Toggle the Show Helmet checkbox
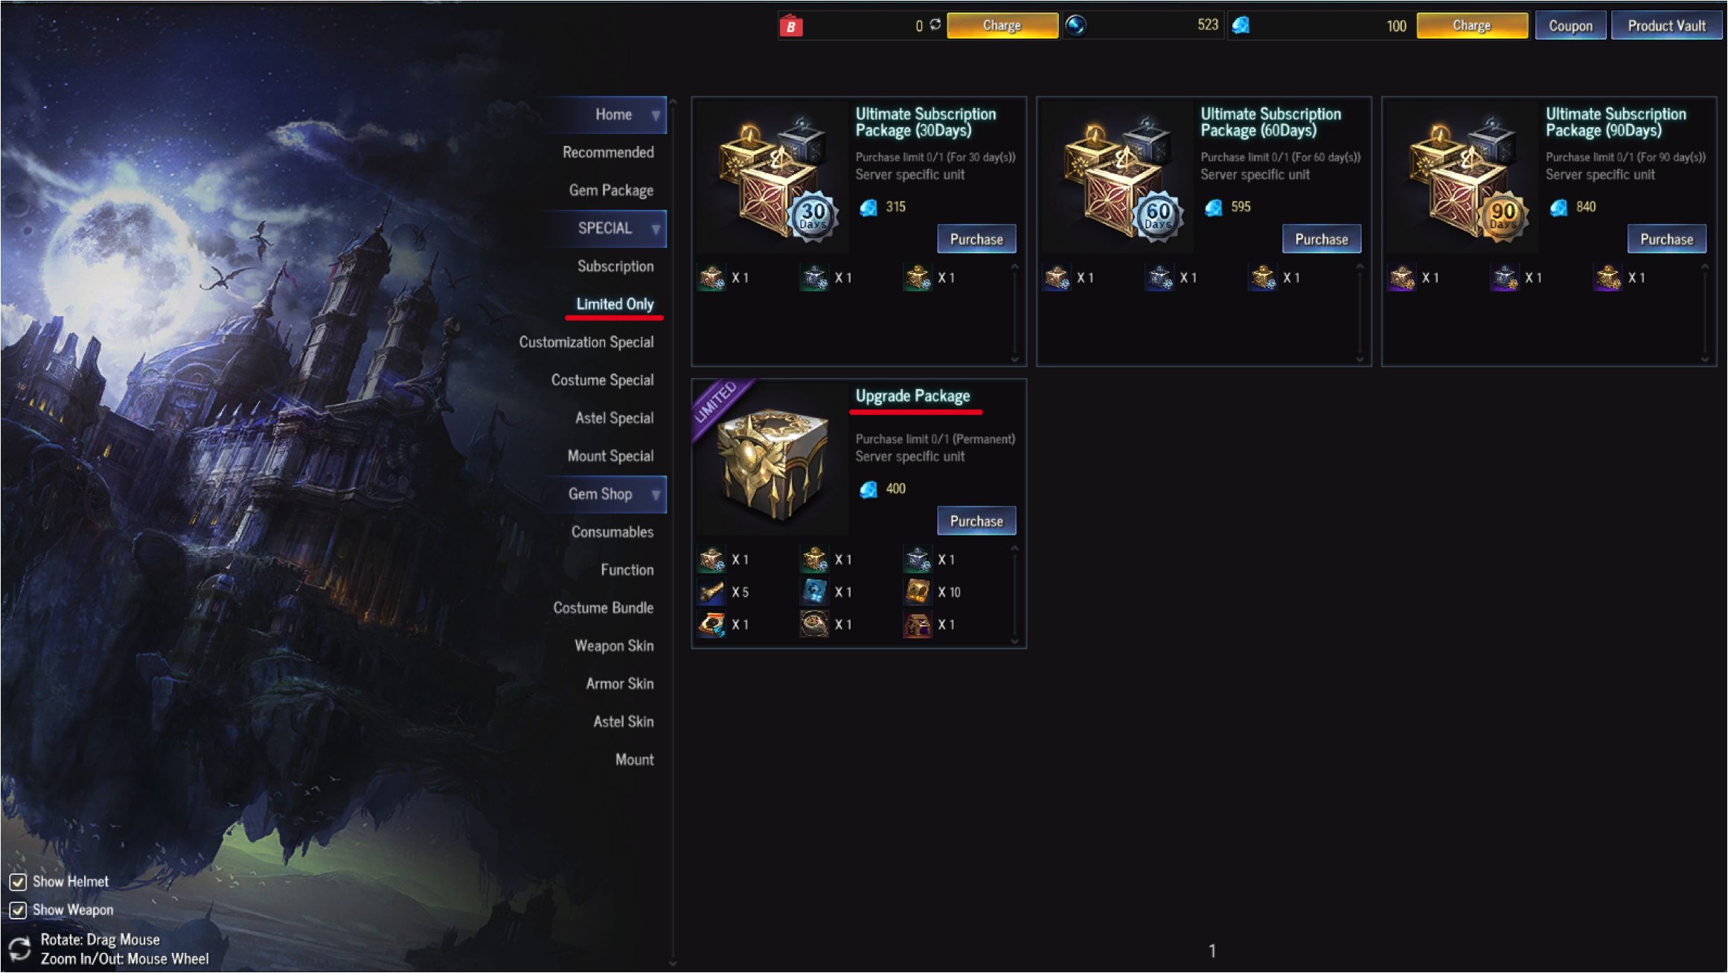 pyautogui.click(x=18, y=882)
